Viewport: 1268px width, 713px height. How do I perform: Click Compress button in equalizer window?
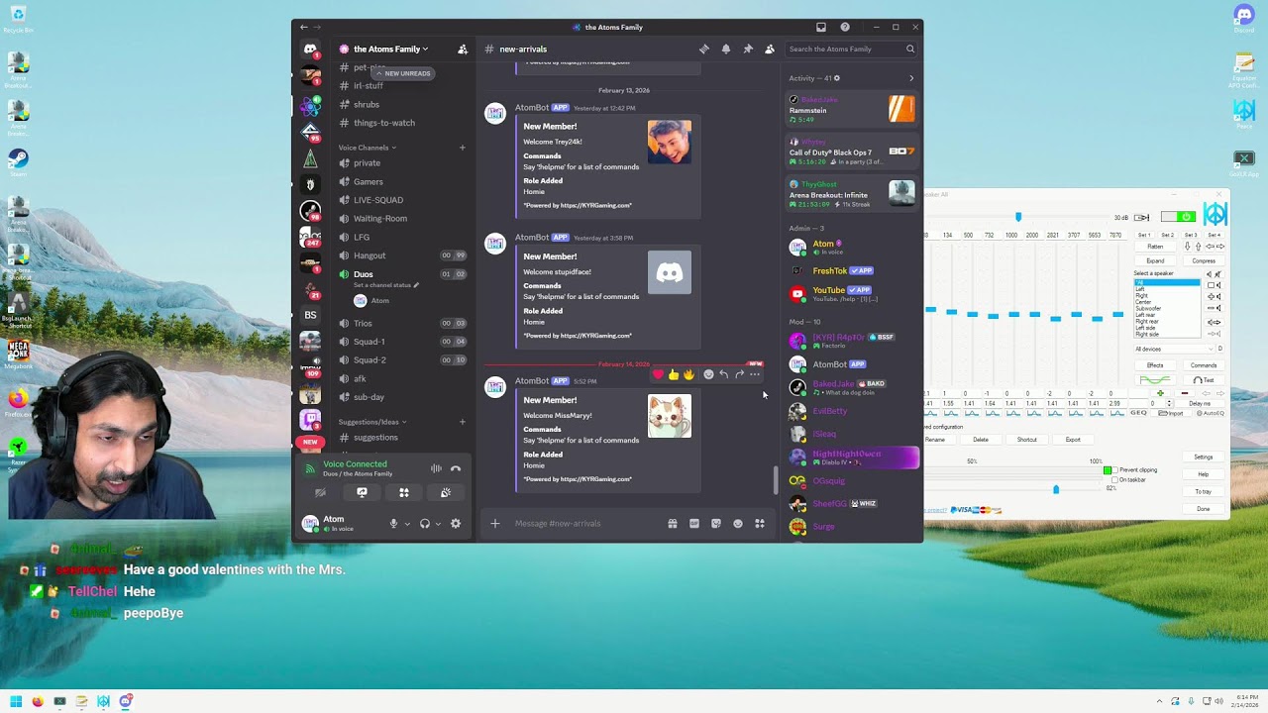coord(1204,260)
